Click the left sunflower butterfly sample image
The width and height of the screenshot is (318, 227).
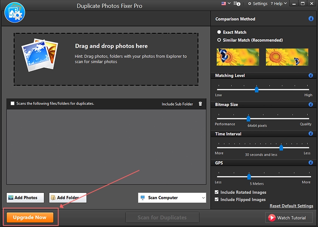(238, 57)
